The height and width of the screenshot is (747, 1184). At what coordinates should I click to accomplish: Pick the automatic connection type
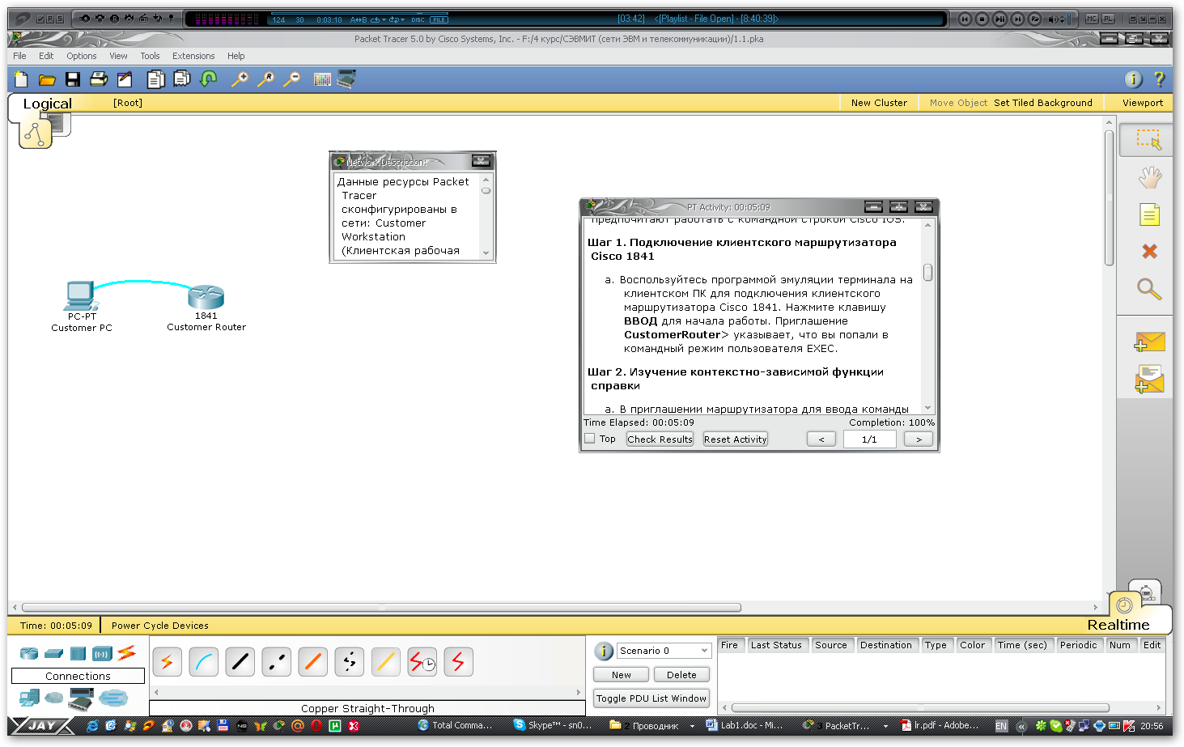[167, 662]
